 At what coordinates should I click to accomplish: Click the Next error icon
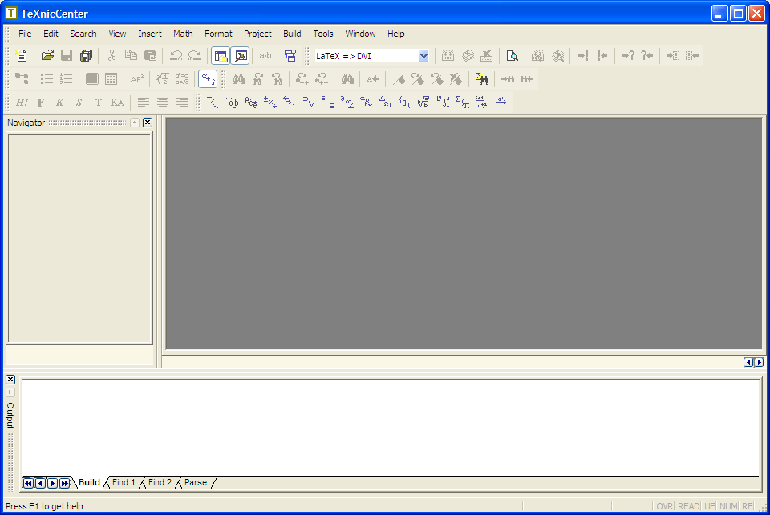(583, 56)
